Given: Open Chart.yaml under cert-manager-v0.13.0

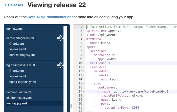Looking at the screenshot, I should click(x=17, y=44).
